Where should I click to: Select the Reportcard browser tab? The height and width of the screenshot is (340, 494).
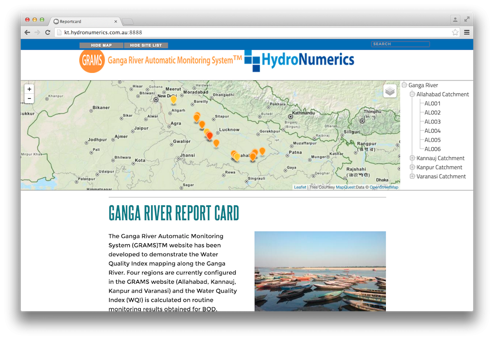84,21
